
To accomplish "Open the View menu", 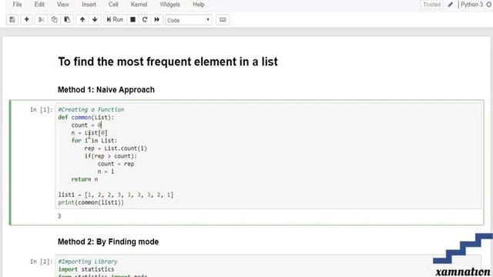I will click(63, 5).
